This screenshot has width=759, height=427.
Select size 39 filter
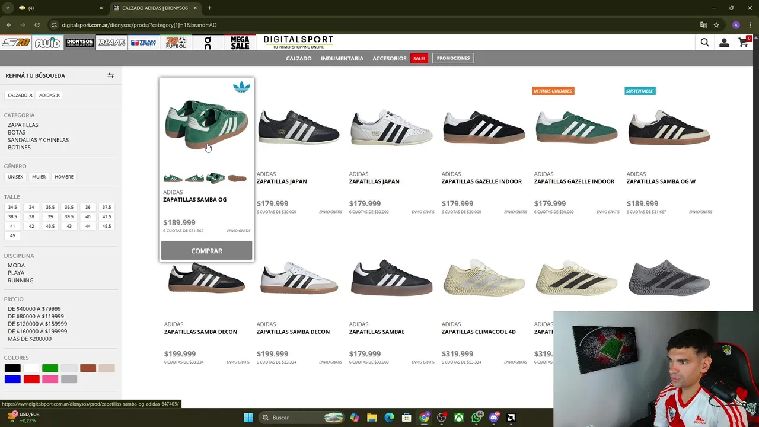pos(50,216)
